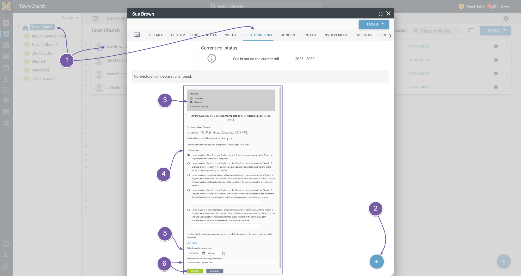
Task: Click the user profile icon in sidebar
Action: pos(6,255)
